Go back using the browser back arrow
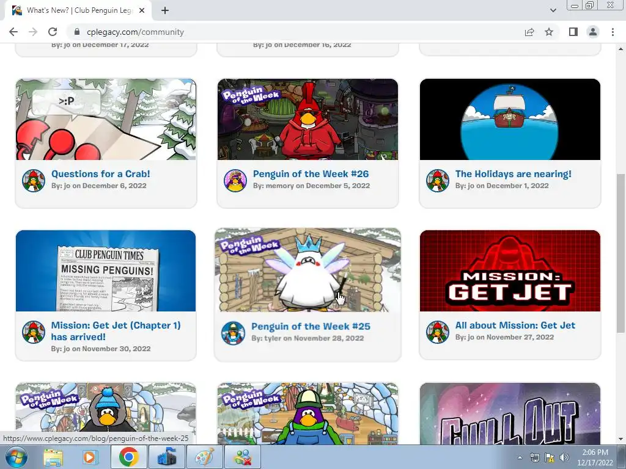This screenshot has width=626, height=469. pyautogui.click(x=13, y=32)
